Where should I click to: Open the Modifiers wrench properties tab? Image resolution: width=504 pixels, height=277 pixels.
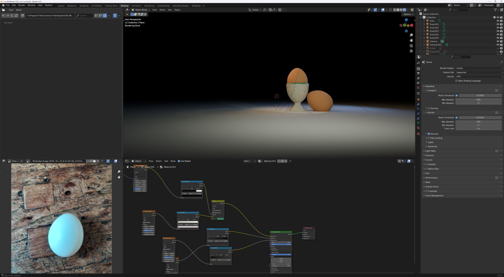click(x=418, y=104)
